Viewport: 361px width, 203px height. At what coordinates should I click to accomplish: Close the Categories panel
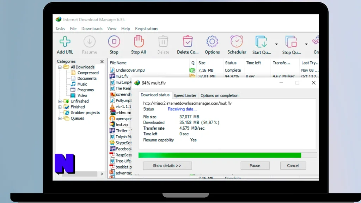point(102,61)
